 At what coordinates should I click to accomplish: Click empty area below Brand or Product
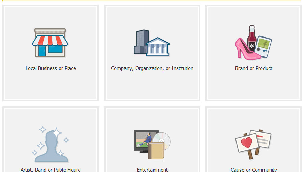point(254,86)
